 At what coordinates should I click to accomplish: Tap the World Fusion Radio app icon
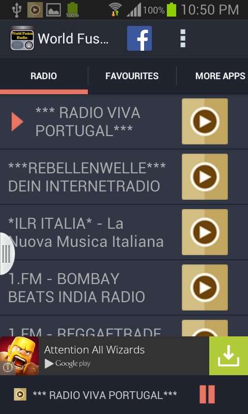coord(22,38)
